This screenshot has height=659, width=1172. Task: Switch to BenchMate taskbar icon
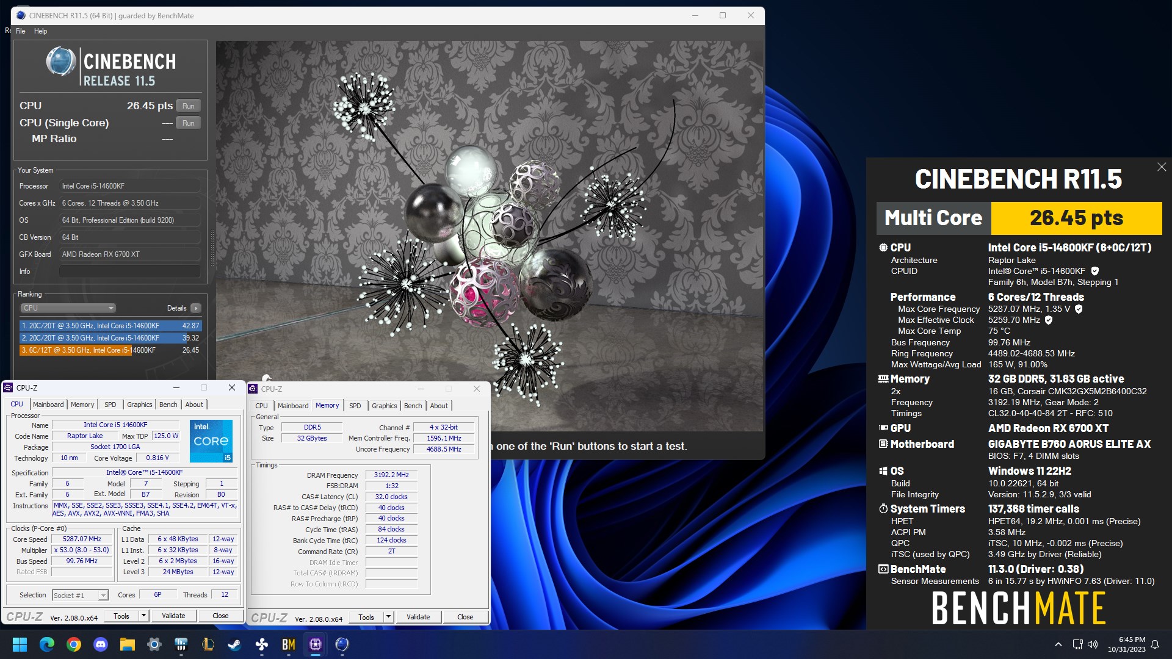(x=289, y=644)
